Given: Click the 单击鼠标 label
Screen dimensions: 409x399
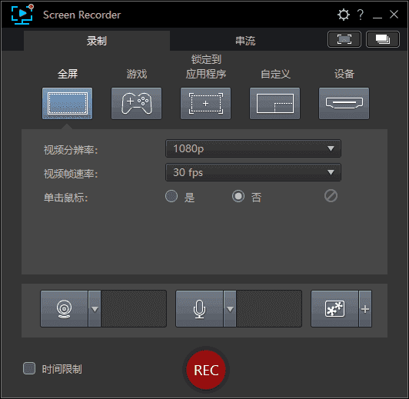Looking at the screenshot, I should tap(65, 198).
